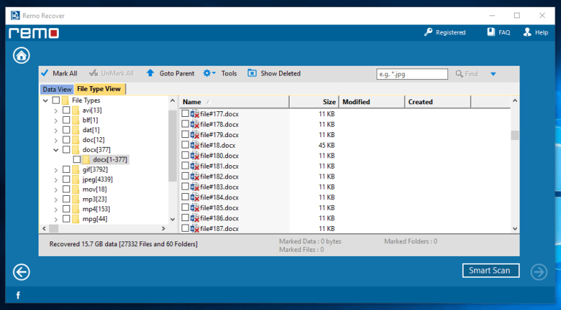This screenshot has height=310, width=561.
Task: Open the Tools gear icon
Action: tap(207, 73)
